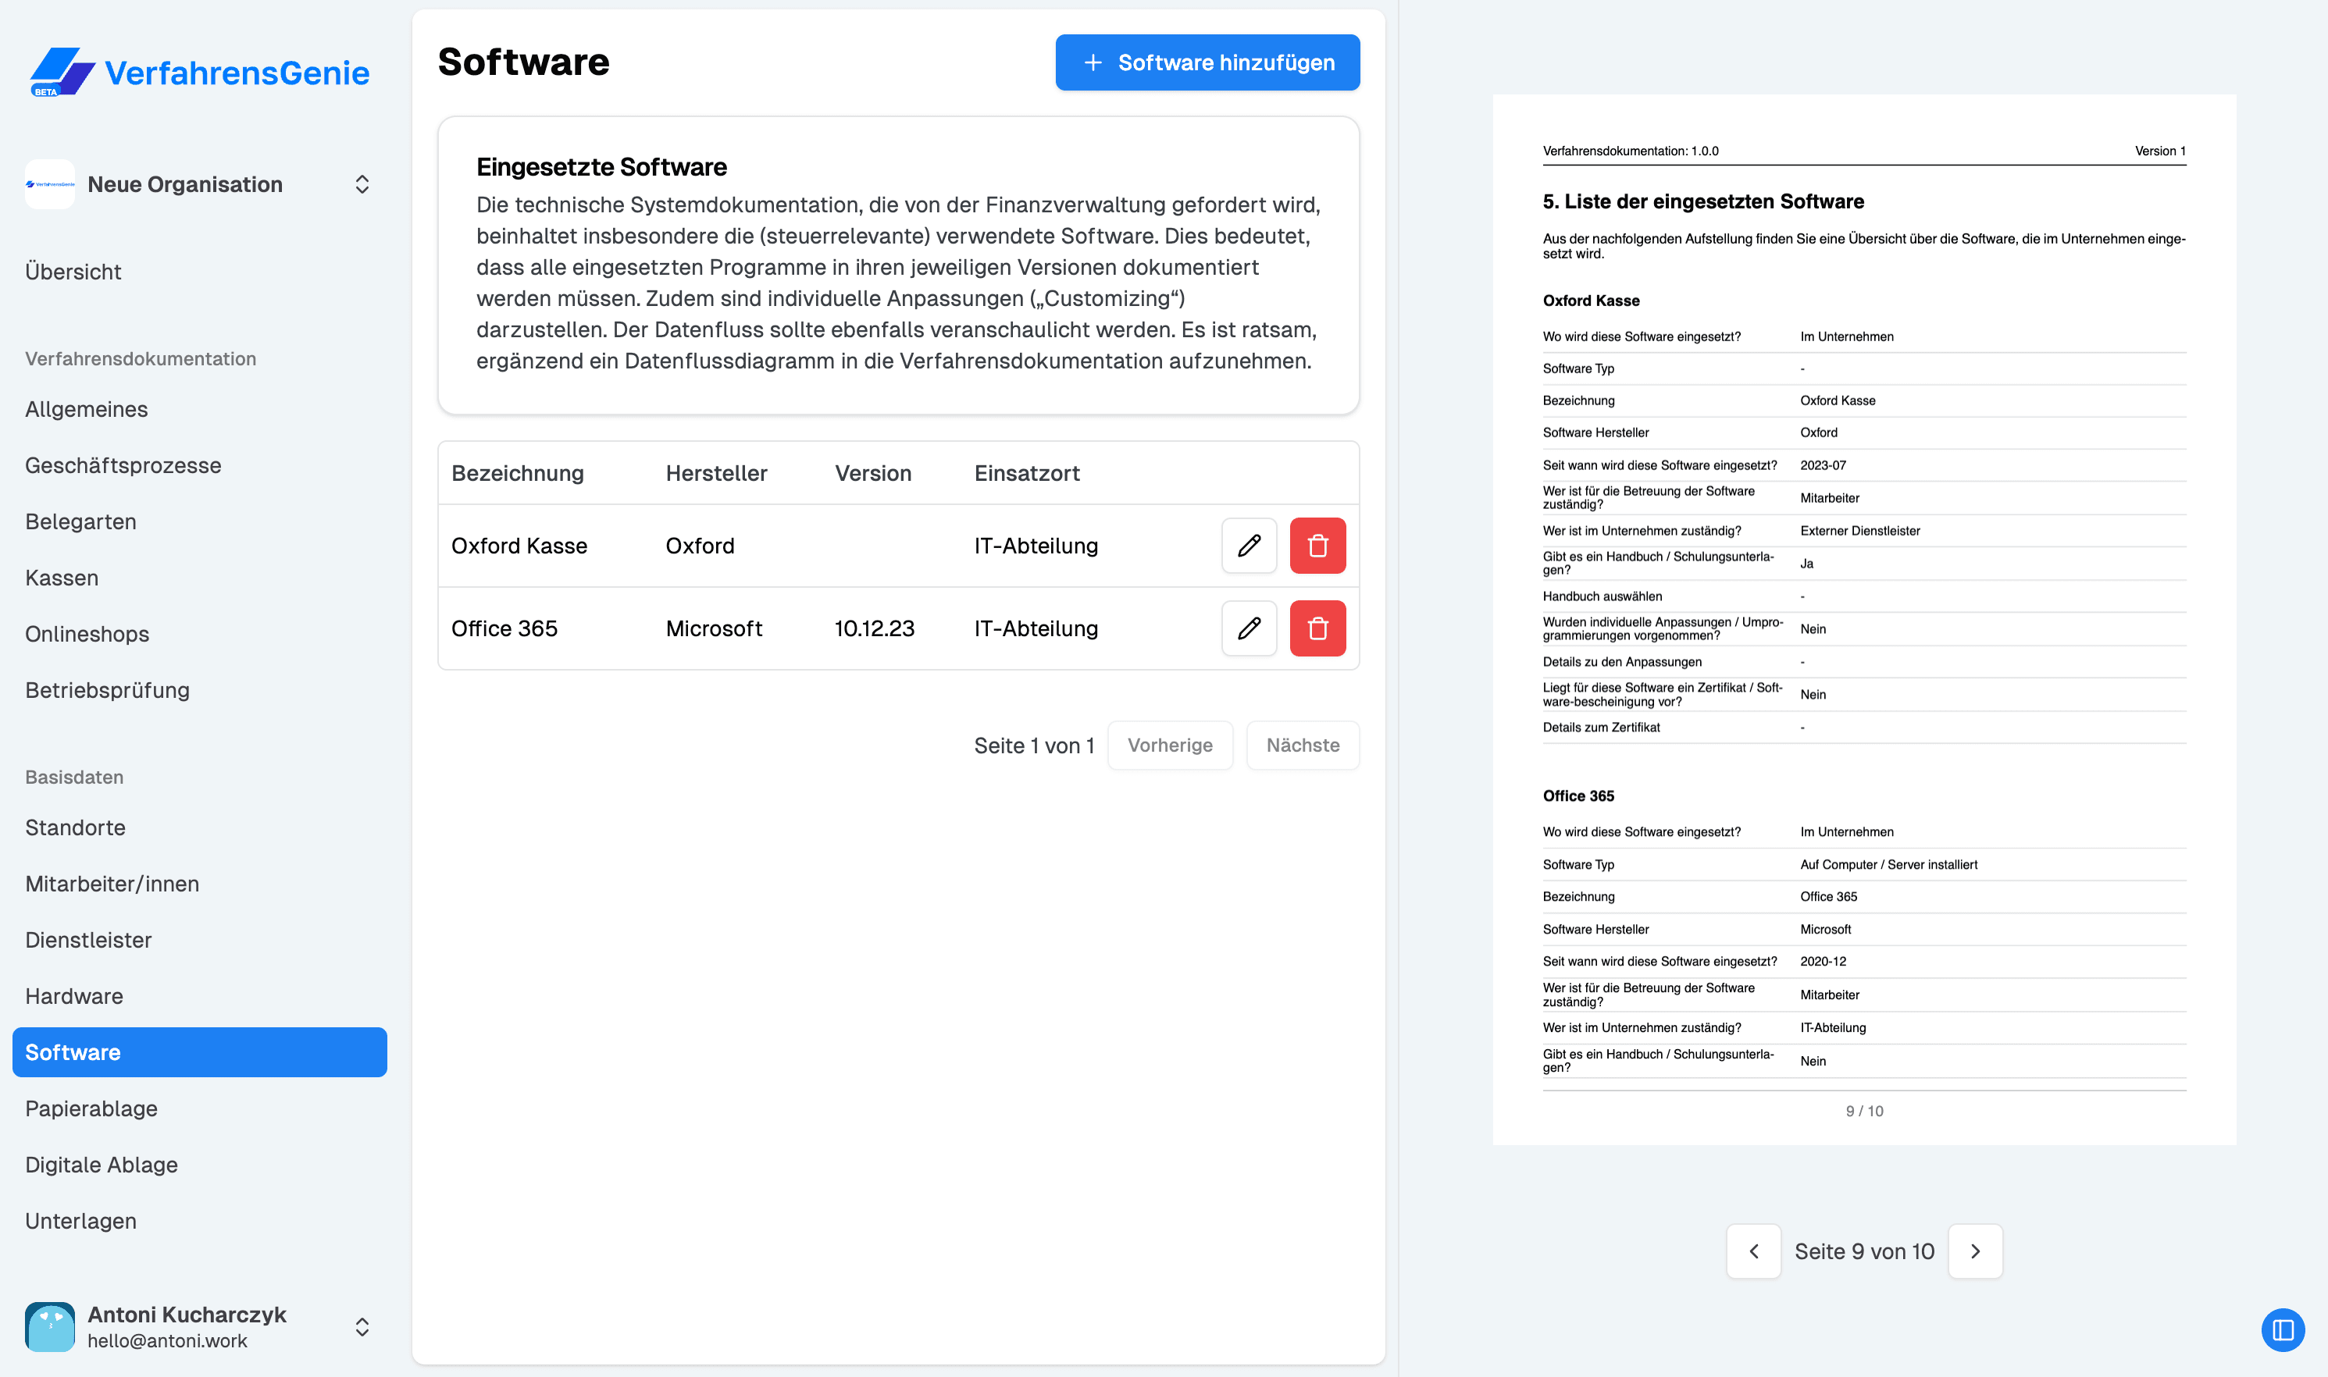Go to previous PDF preview page
This screenshot has height=1377, width=2328.
pos(1752,1251)
